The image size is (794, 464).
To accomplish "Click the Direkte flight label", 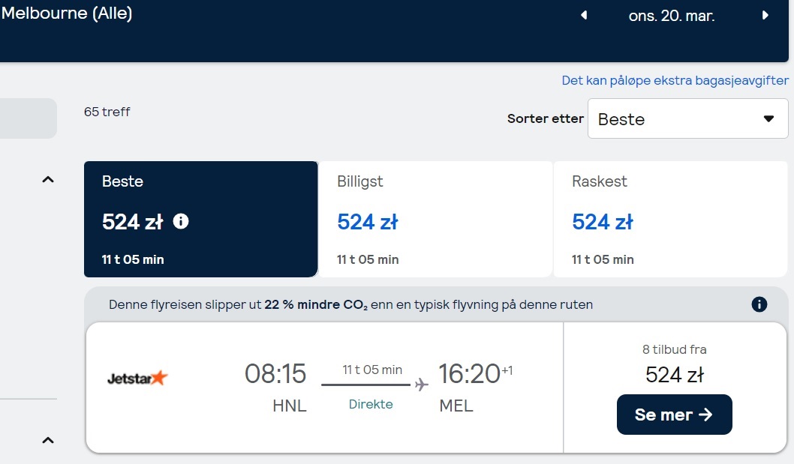I will point(371,404).
